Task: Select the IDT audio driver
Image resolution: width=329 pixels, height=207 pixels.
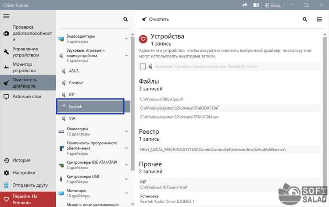Action: 93,95
